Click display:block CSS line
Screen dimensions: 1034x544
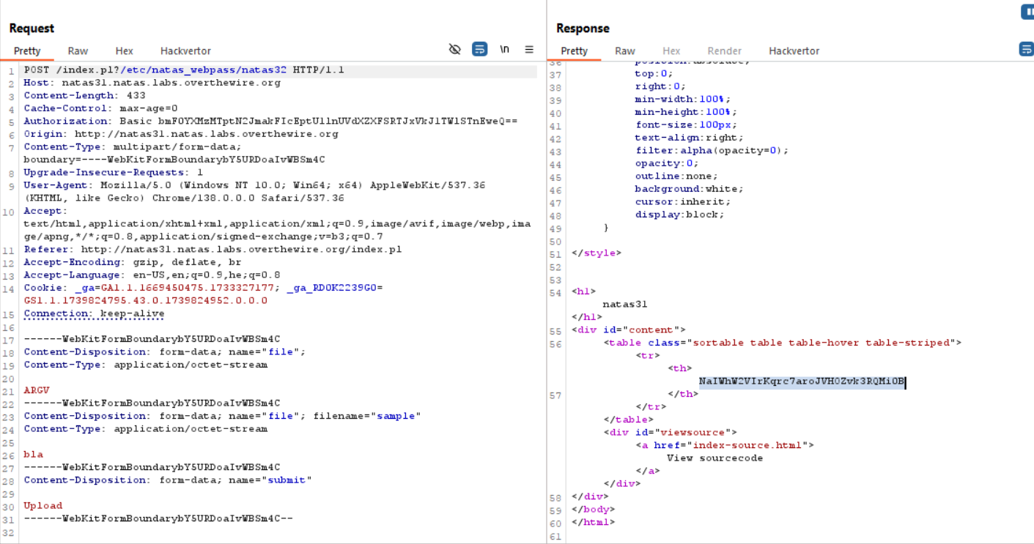679,215
